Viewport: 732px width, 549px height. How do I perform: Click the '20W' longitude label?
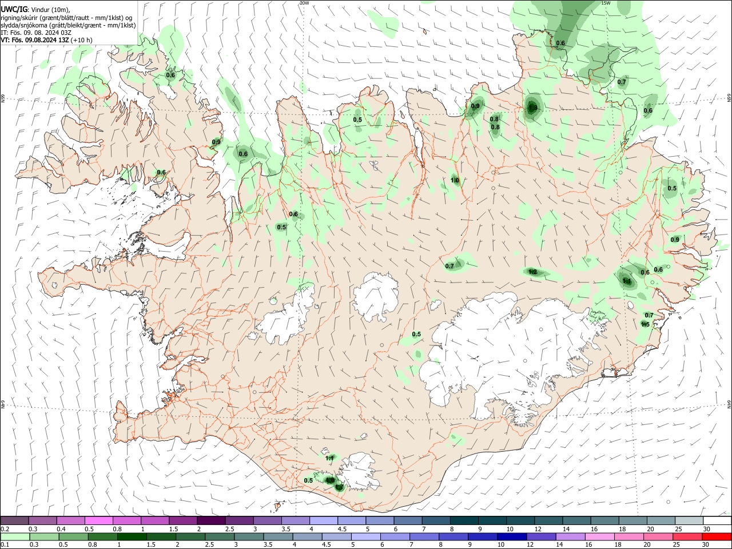coord(304,3)
